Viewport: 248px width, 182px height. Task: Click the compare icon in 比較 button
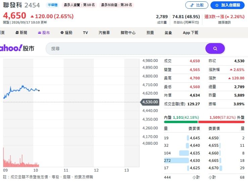click(192, 5)
